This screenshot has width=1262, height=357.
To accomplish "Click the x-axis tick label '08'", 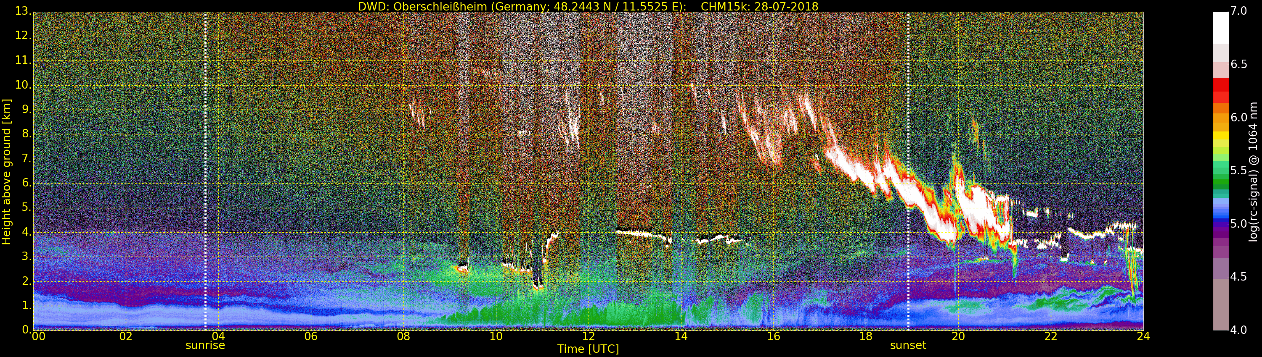I will pos(403,336).
